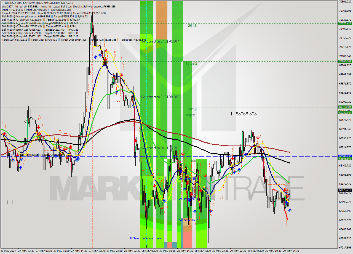
Task: Click the current price 68075.719 tag
Action: [345, 190]
